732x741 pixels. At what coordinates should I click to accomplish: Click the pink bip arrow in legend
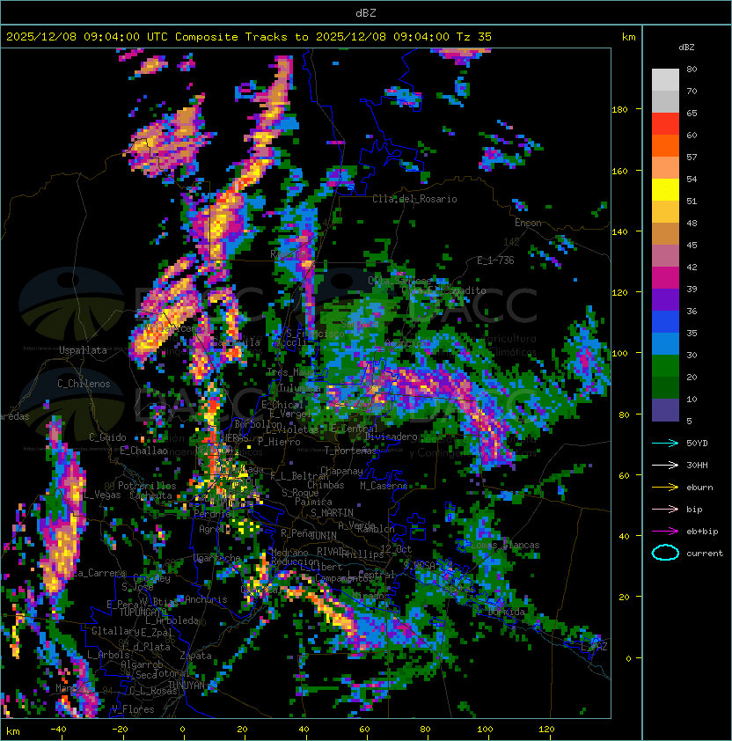[x=665, y=509]
